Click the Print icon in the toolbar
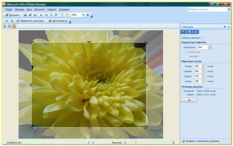The width and height of the screenshot is (233, 146). 30,15
